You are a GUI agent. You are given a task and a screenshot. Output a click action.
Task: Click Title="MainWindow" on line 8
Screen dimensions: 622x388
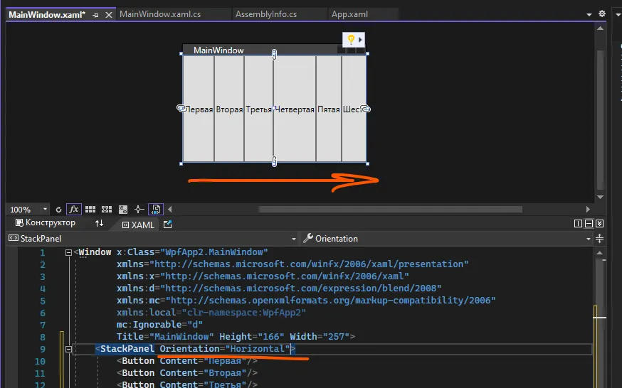click(165, 337)
